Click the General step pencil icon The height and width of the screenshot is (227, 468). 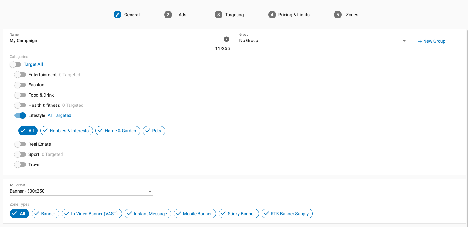[x=117, y=15]
